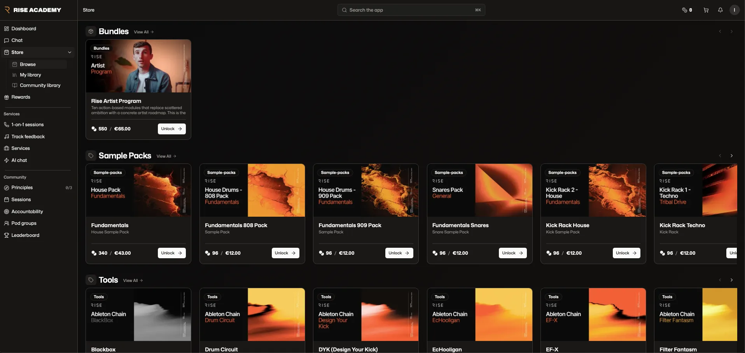Unlock the Rise Artist Program bundle
745x353 pixels.
click(x=171, y=129)
